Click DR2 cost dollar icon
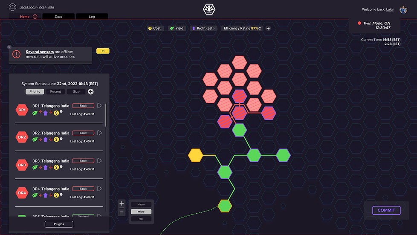The height and width of the screenshot is (235, 417). pos(56,139)
